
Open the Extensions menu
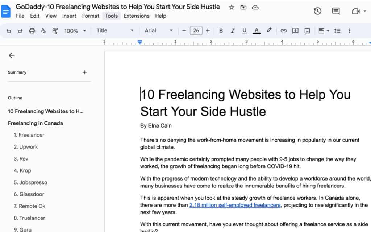point(136,16)
